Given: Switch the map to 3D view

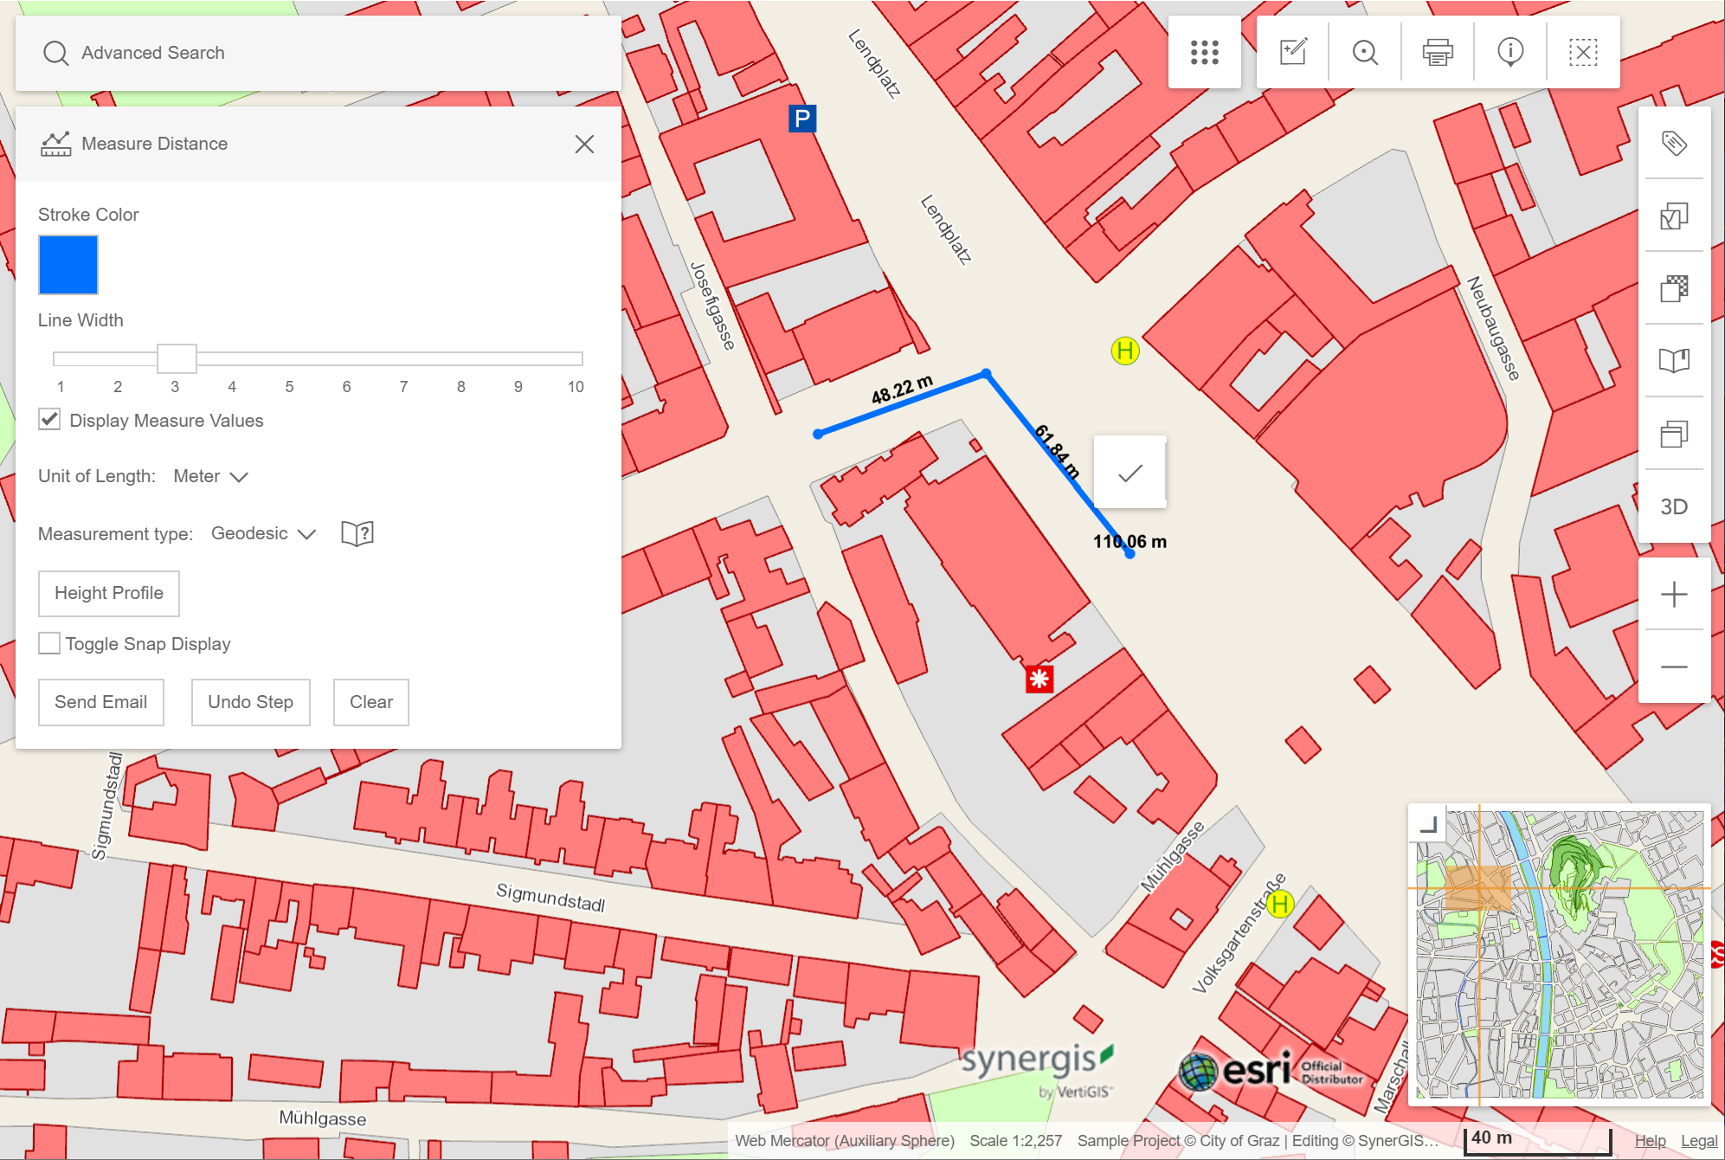Looking at the screenshot, I should click(x=1673, y=506).
